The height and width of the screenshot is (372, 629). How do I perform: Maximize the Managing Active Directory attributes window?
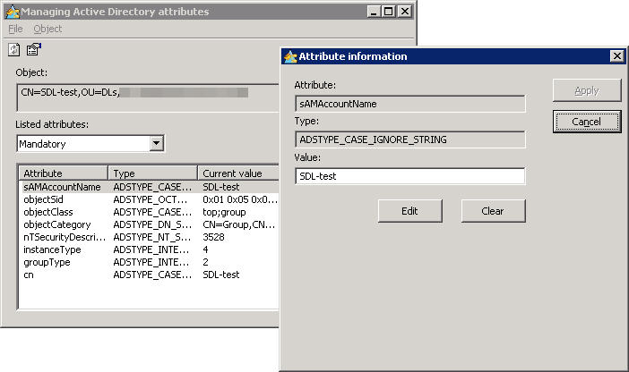pyautogui.click(x=389, y=12)
